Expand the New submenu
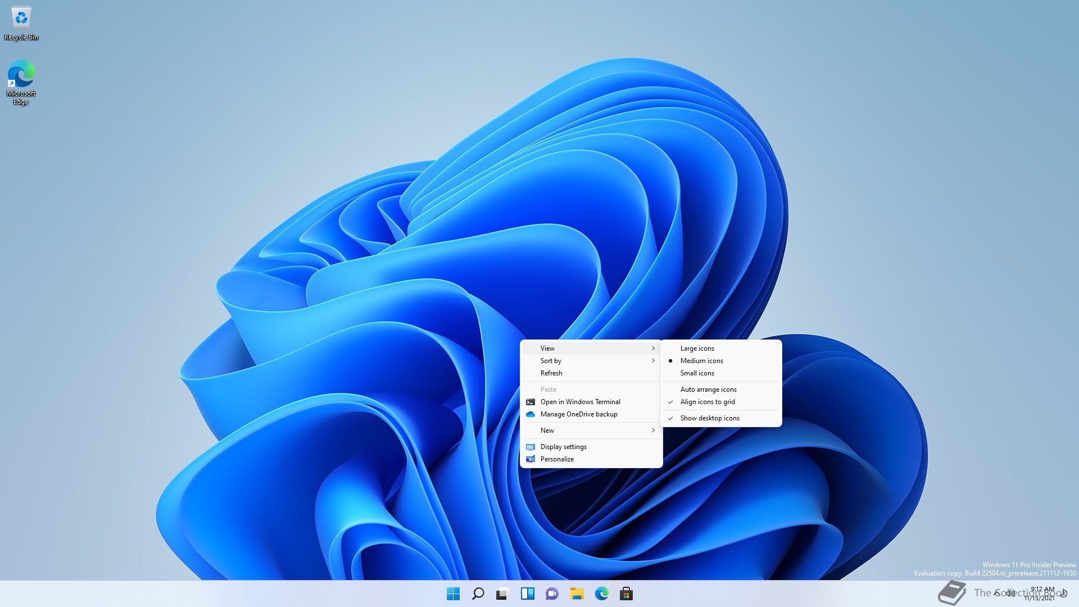 [591, 431]
